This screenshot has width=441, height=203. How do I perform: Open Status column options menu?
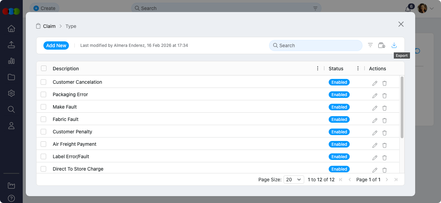pos(358,69)
